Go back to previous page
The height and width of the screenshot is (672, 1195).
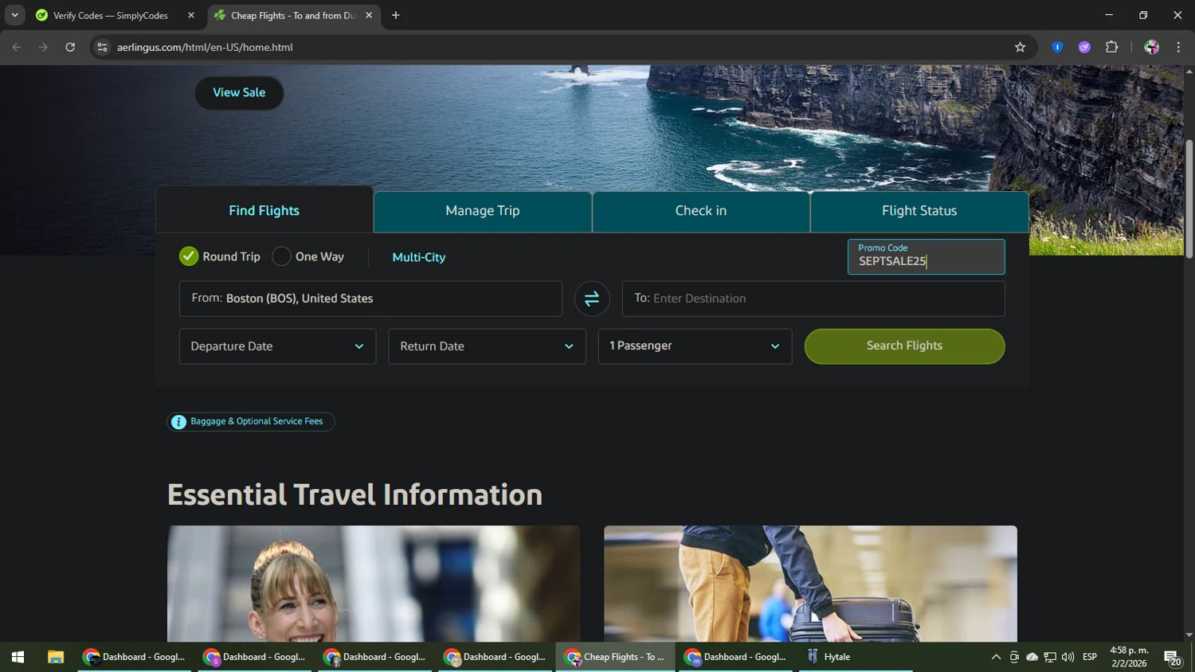(17, 47)
